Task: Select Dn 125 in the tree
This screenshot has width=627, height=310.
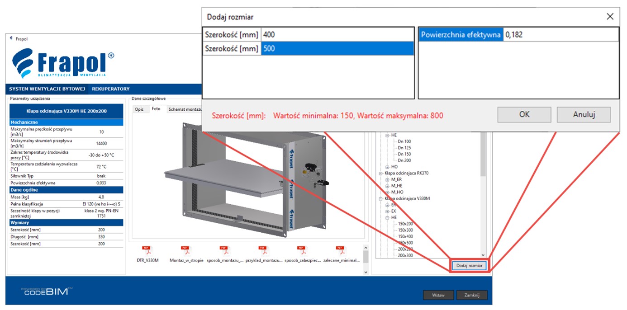Action: coord(404,148)
